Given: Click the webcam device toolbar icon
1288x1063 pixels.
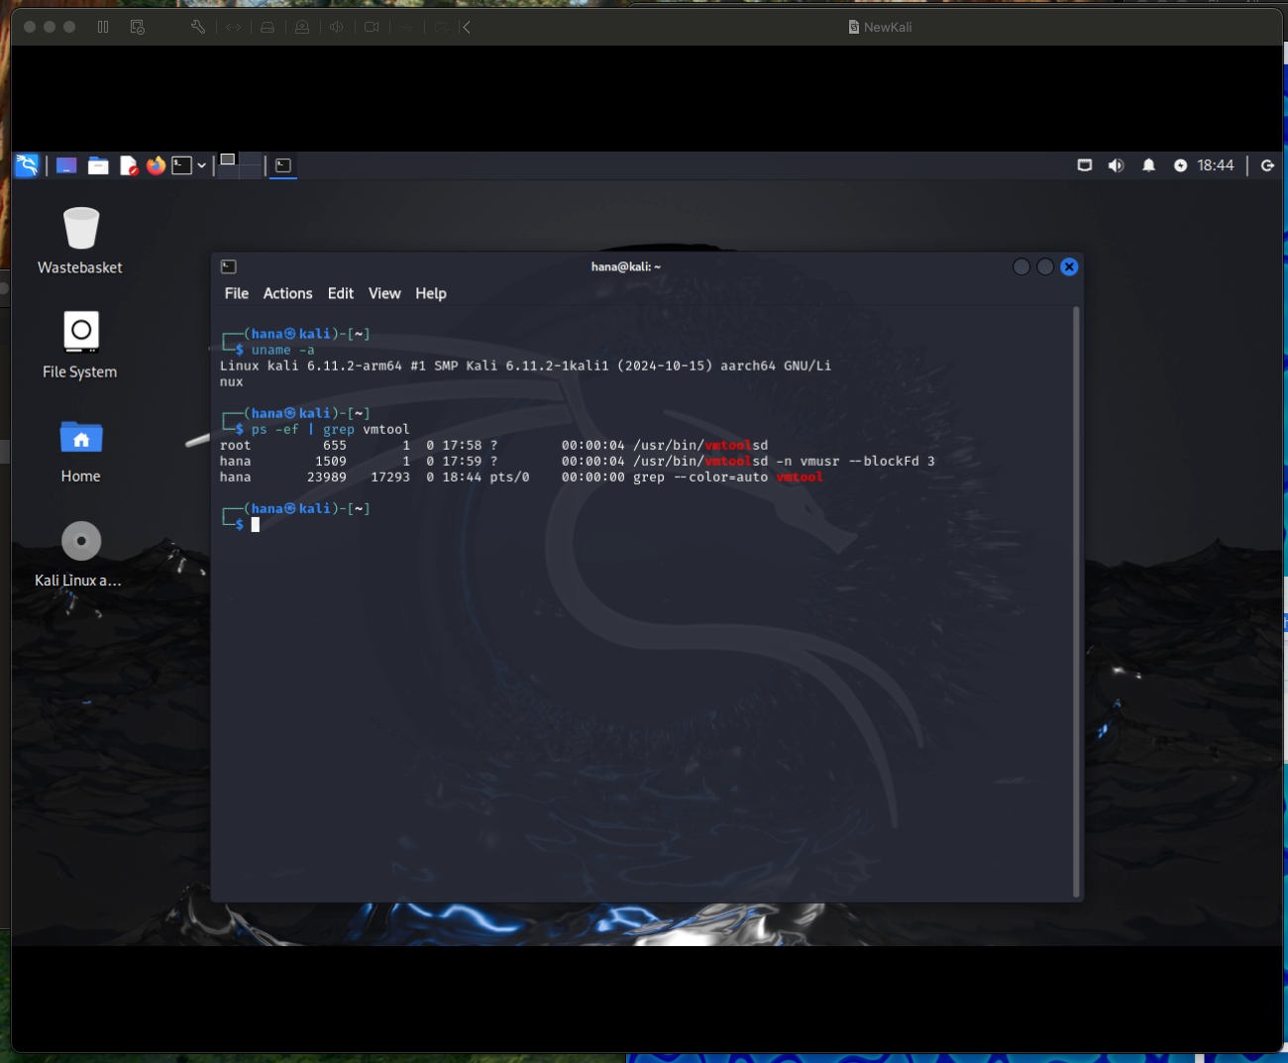Looking at the screenshot, I should click(302, 27).
